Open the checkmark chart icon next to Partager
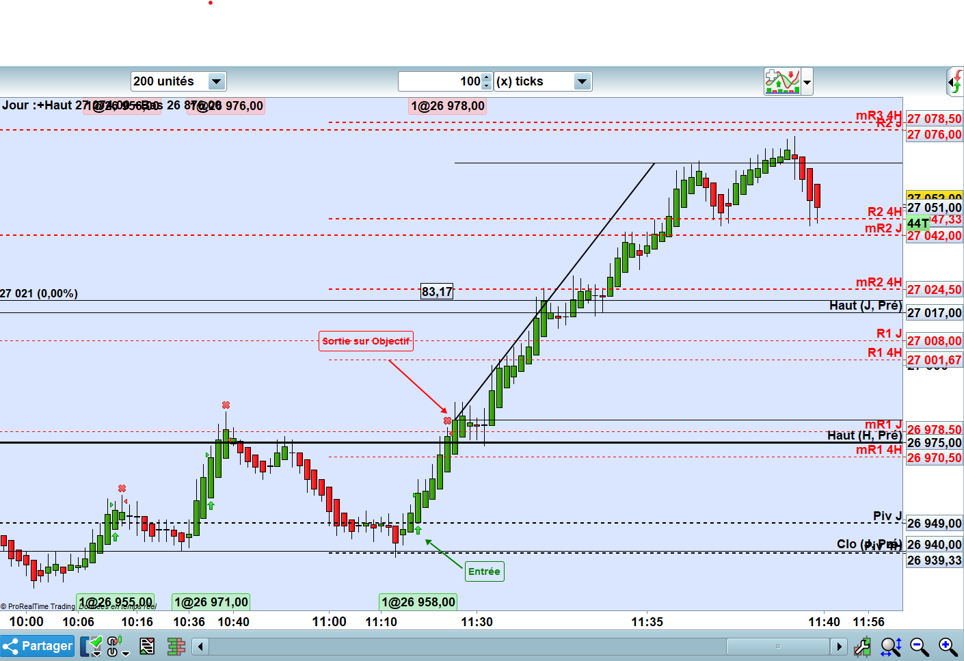 point(91,646)
